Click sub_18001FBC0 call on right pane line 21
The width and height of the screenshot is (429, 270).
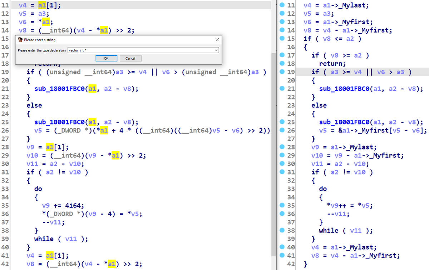click(x=345, y=89)
